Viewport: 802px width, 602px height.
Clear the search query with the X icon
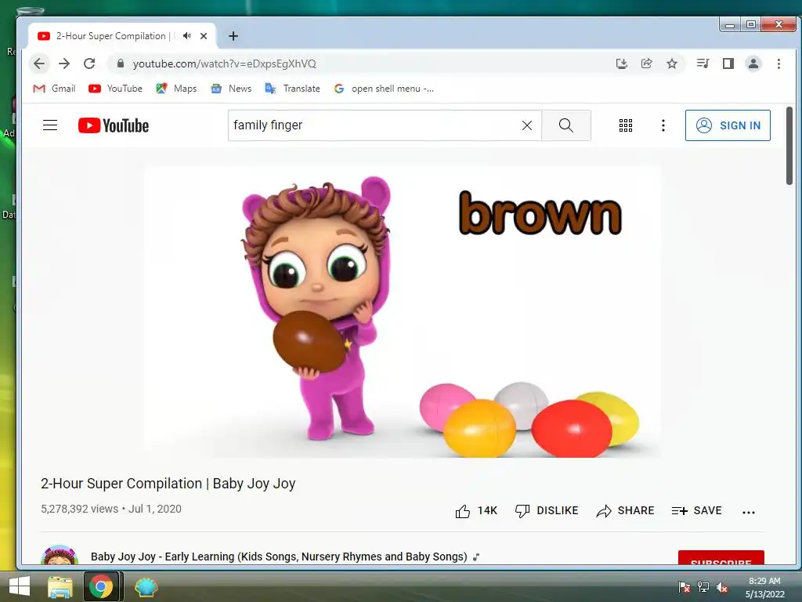coord(527,125)
